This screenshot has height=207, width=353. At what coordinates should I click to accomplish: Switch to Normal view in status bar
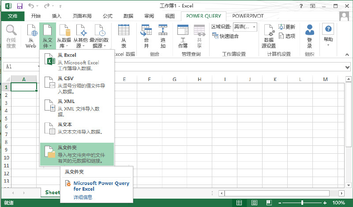point(239,203)
